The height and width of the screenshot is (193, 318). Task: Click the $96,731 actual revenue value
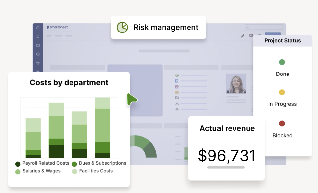point(227,155)
